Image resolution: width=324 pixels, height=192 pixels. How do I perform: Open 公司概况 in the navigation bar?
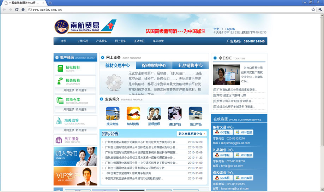tap(83, 41)
